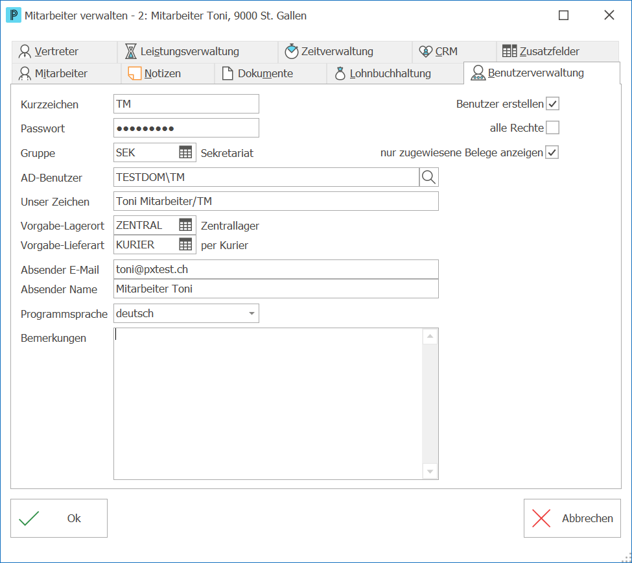Switch to the Mitarbeiter tab
Screen dimensions: 632x563
(67, 73)
